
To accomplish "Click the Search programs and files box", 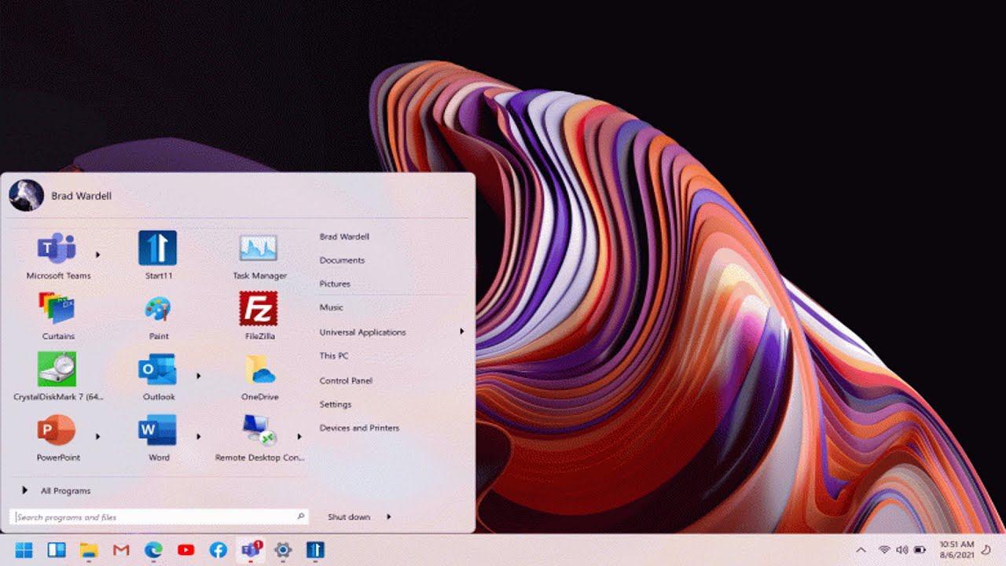I will (159, 516).
